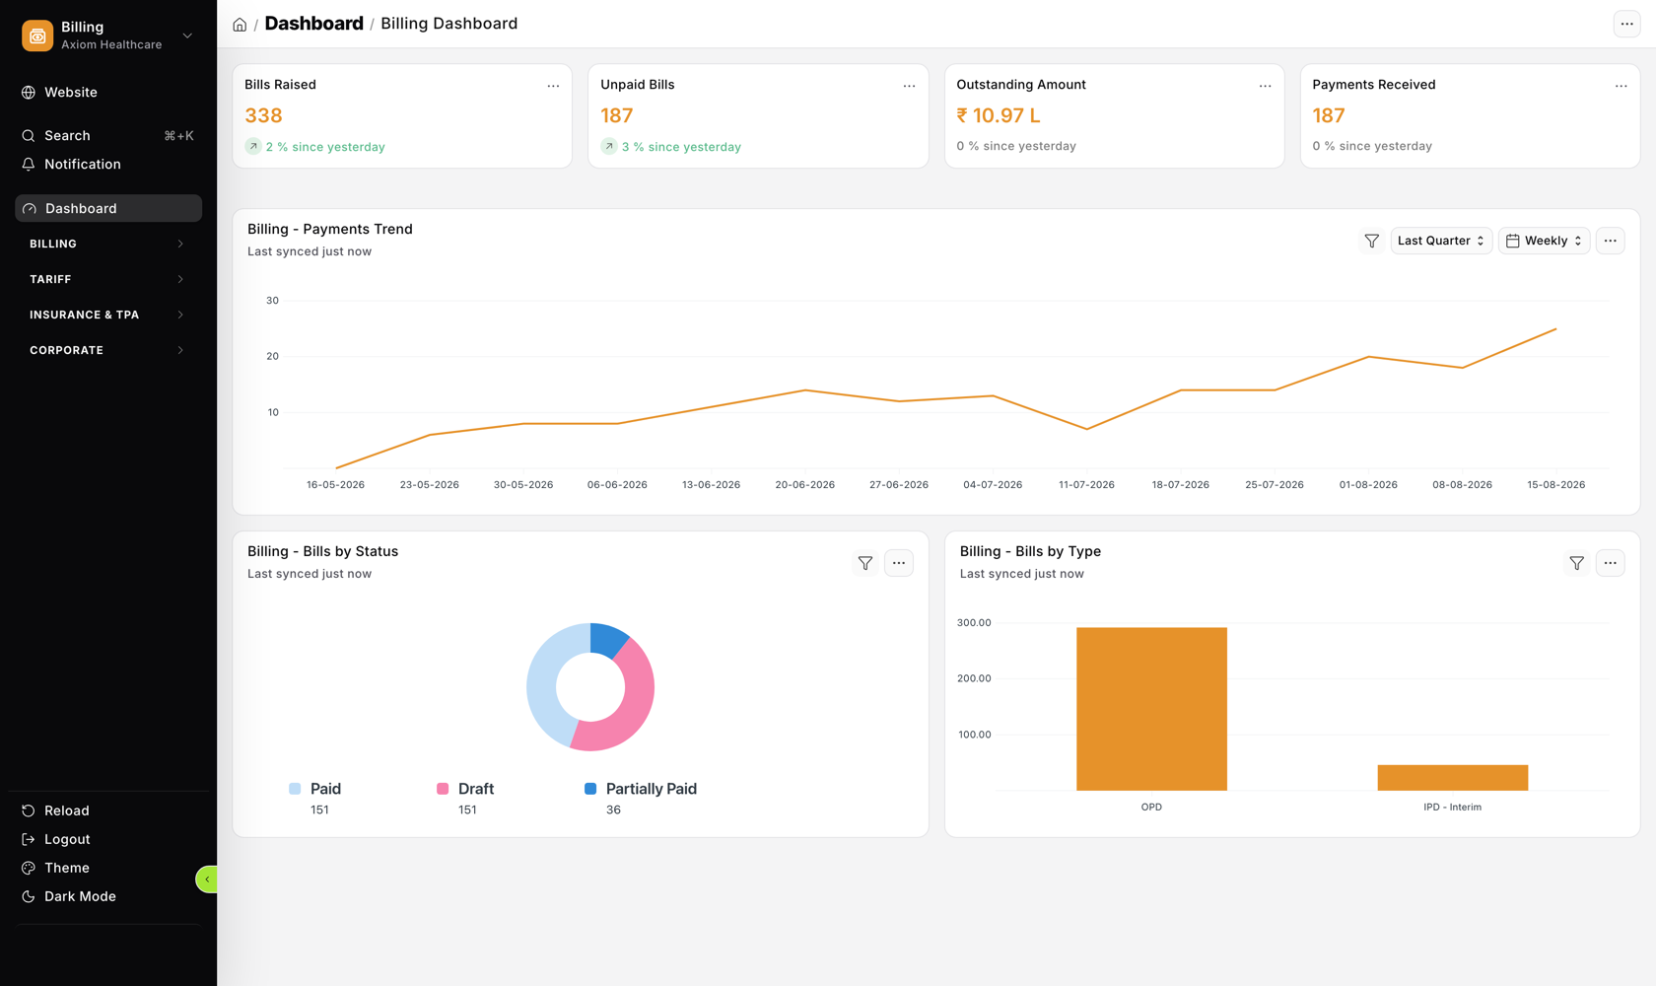1656x986 pixels.
Task: Expand the Billing Axiom Healthcare switcher
Action: [x=108, y=35]
